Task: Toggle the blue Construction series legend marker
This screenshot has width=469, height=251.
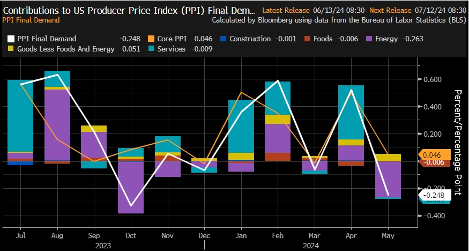Action: (x=225, y=39)
